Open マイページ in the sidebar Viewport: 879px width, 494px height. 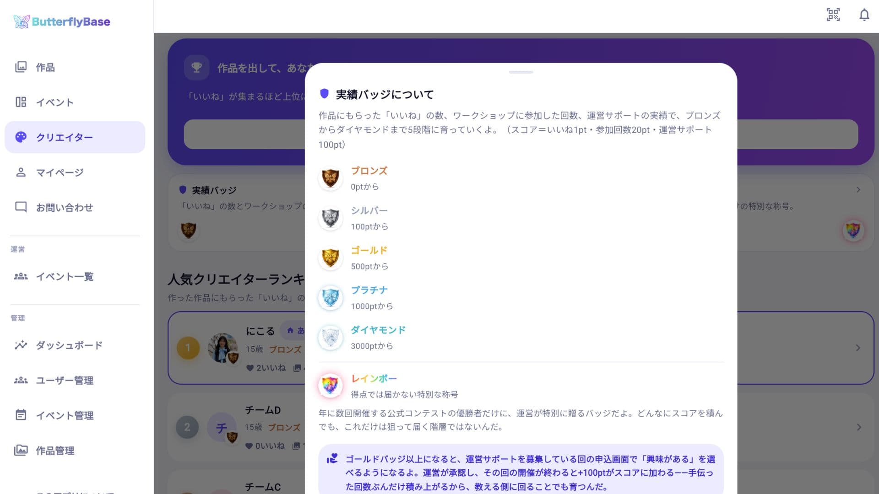coord(75,172)
